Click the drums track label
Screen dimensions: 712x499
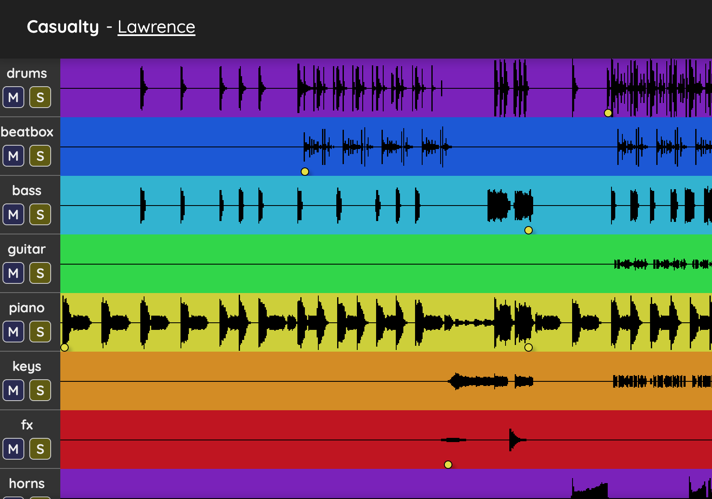(x=27, y=73)
